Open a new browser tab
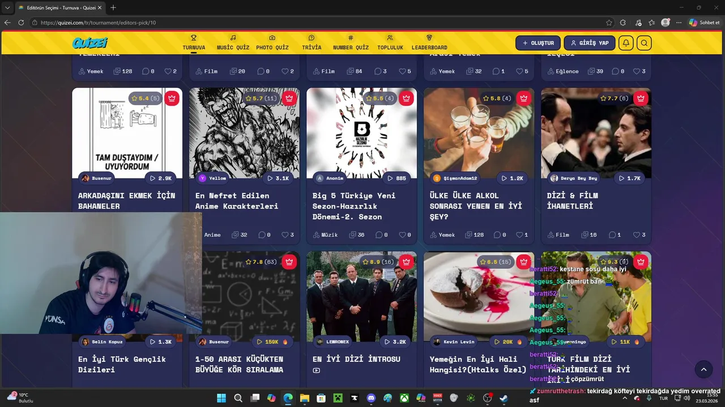Viewport: 725px width, 407px height. (x=113, y=8)
